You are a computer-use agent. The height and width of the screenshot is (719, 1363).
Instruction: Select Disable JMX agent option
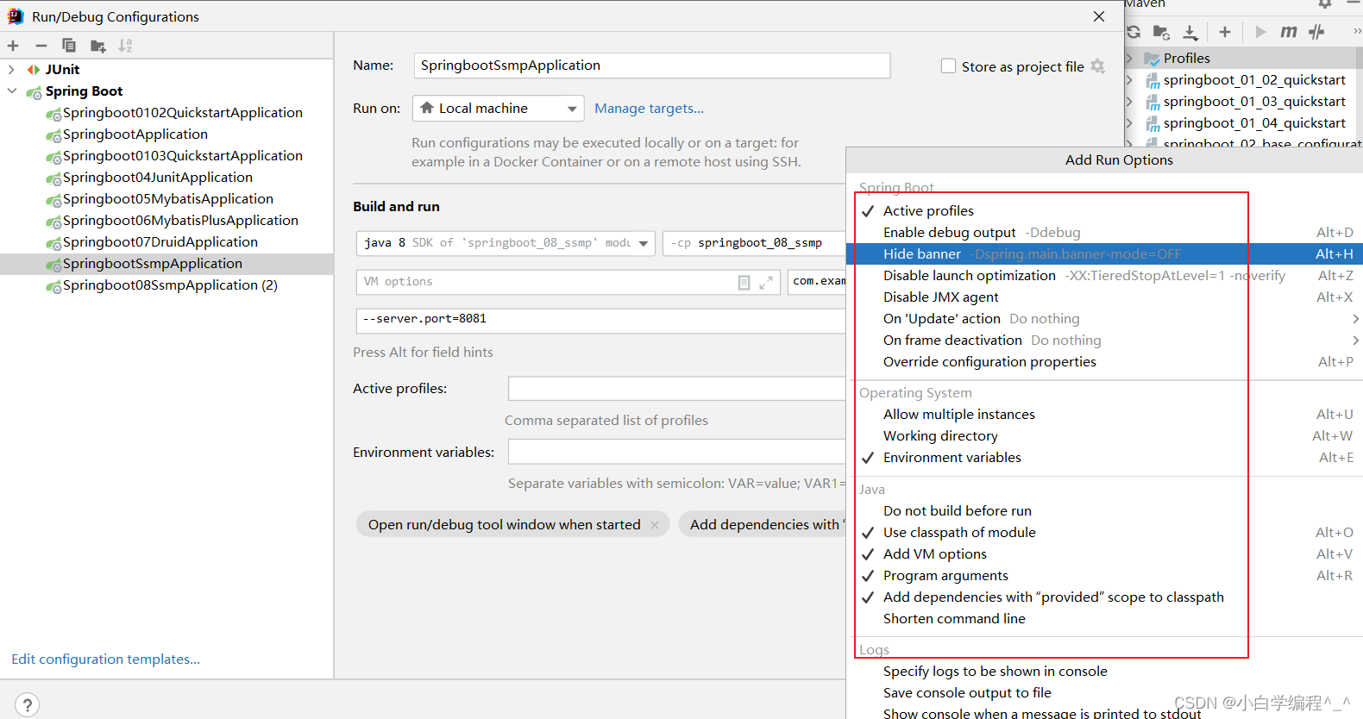[x=1105, y=297]
